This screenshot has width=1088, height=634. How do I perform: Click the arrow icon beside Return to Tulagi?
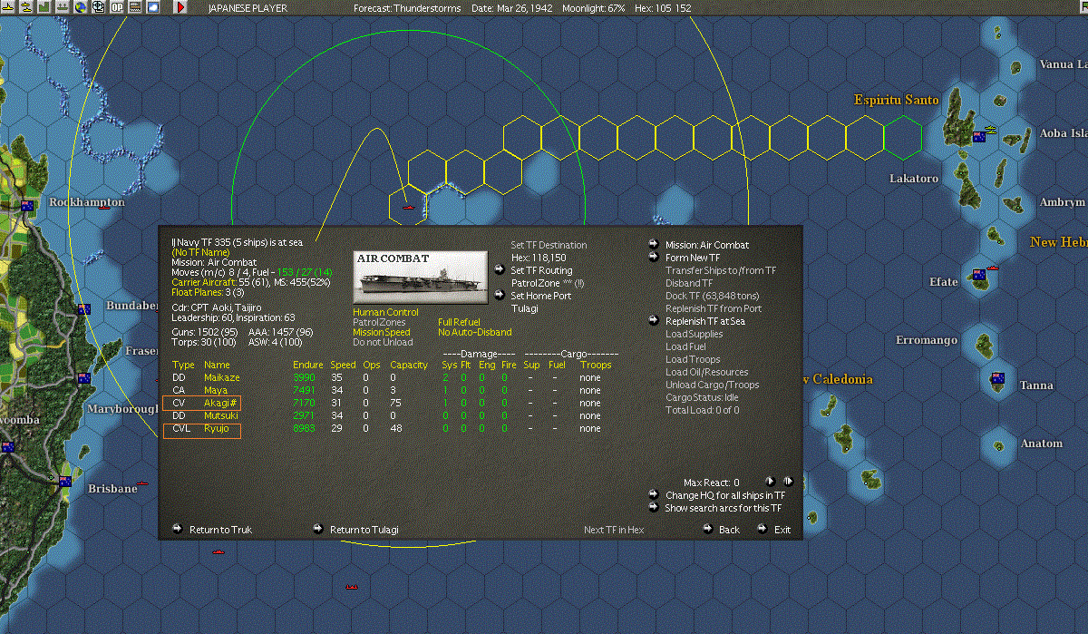(318, 529)
